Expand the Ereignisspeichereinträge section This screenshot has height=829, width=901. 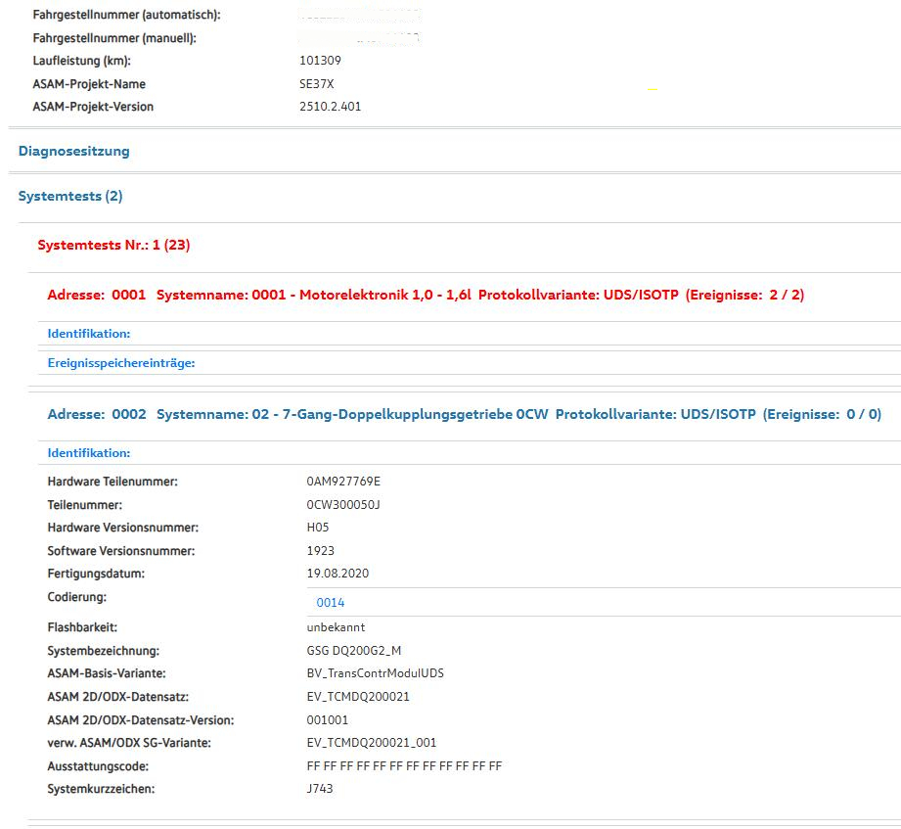(x=121, y=363)
